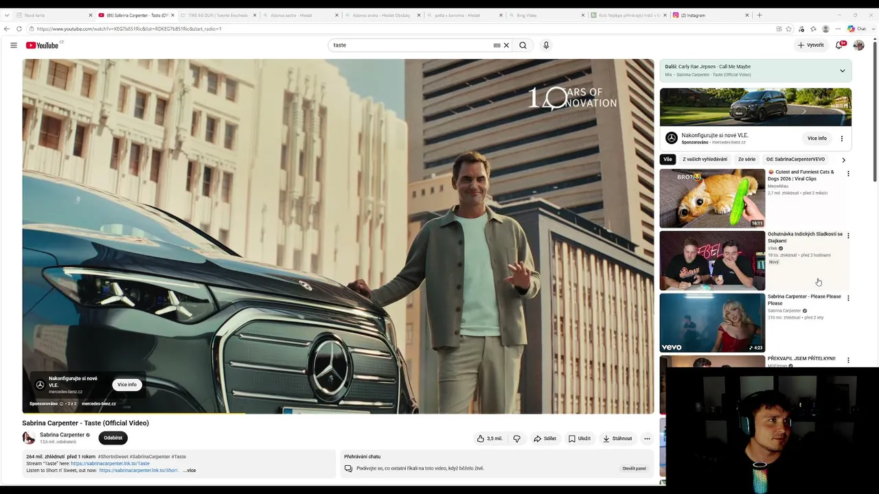Save the video with Uložit
This screenshot has height=494, width=879.
pos(579,438)
